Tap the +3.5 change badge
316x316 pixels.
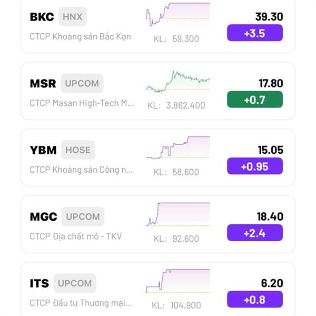[255, 33]
